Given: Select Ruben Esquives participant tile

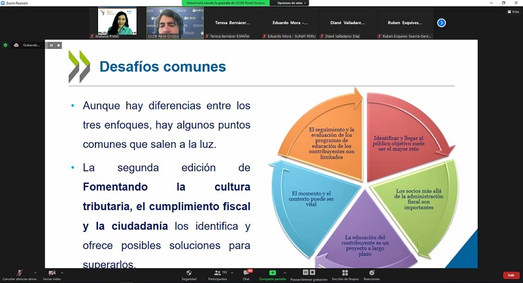Looking at the screenshot, I should click(405, 23).
